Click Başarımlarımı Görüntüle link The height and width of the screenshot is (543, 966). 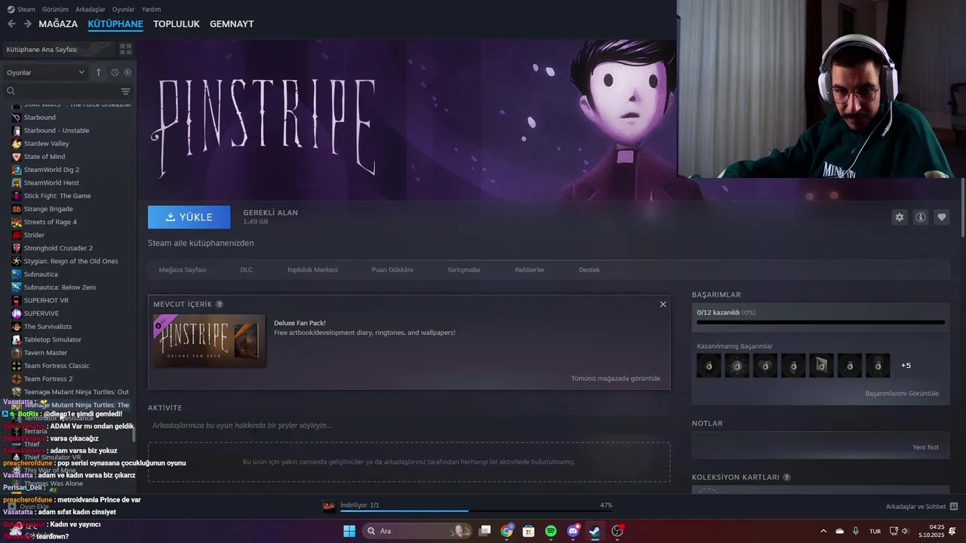click(x=902, y=394)
